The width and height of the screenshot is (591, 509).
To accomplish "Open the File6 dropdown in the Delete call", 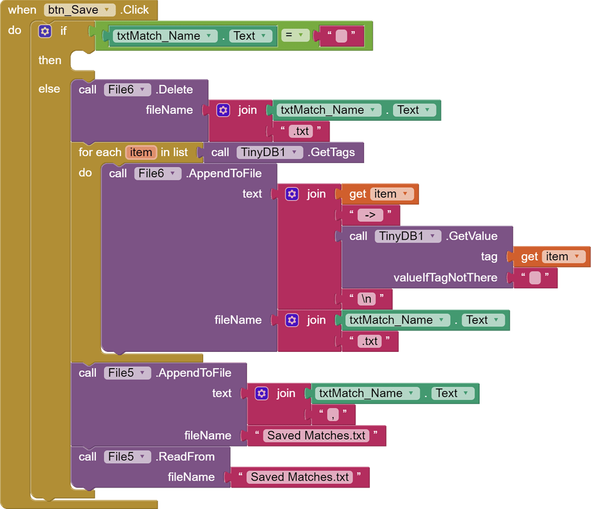I will point(127,90).
